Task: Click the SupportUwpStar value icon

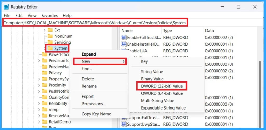Action: (124, 124)
